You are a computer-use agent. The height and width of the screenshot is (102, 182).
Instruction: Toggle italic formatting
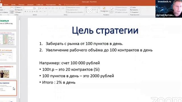(28, 11)
